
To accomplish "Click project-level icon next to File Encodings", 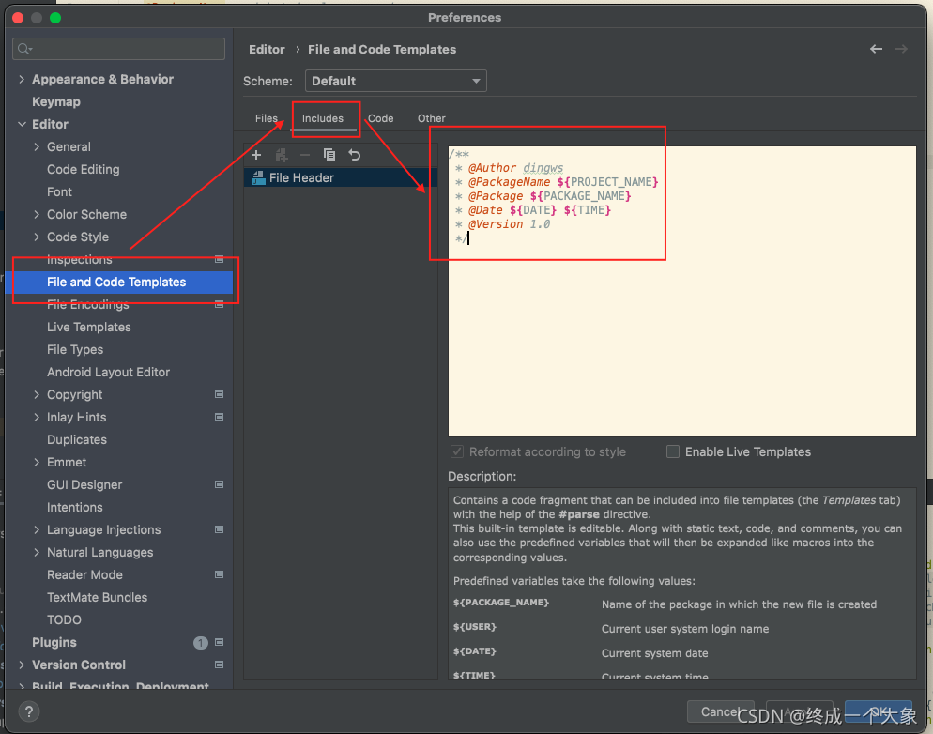I will (219, 304).
